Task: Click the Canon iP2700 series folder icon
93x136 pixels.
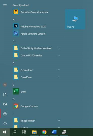Action: pyautogui.click(x=16, y=55)
